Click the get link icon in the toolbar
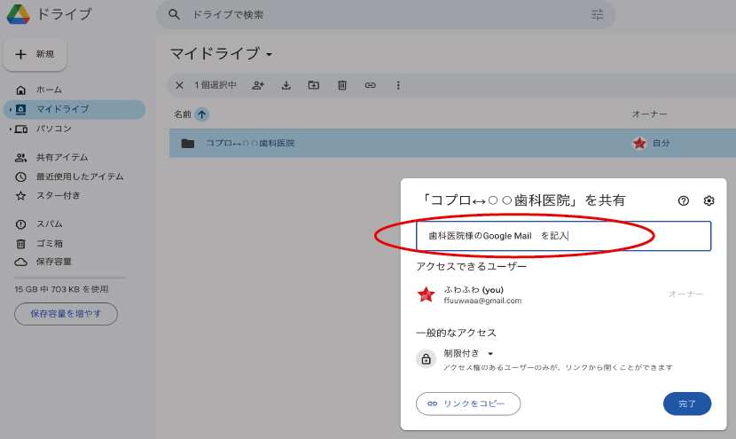Screen dimensions: 736x439 370,85
